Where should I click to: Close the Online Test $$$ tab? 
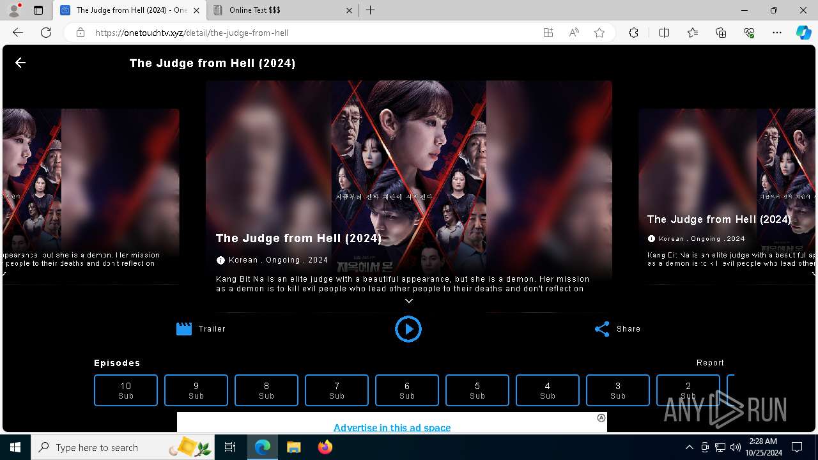[349, 10]
